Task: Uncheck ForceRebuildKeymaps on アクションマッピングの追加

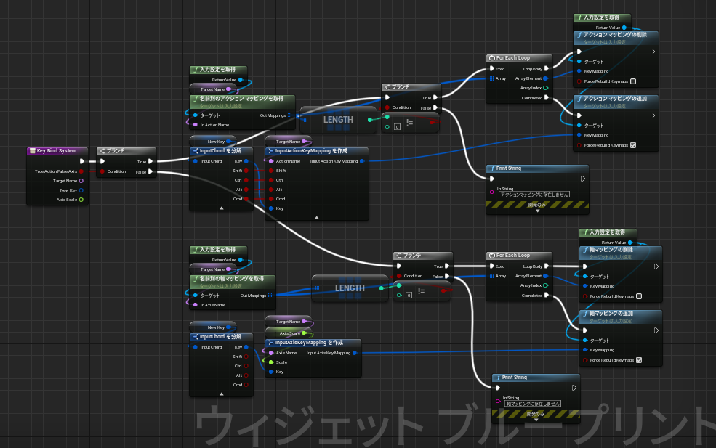Action: pyautogui.click(x=633, y=145)
